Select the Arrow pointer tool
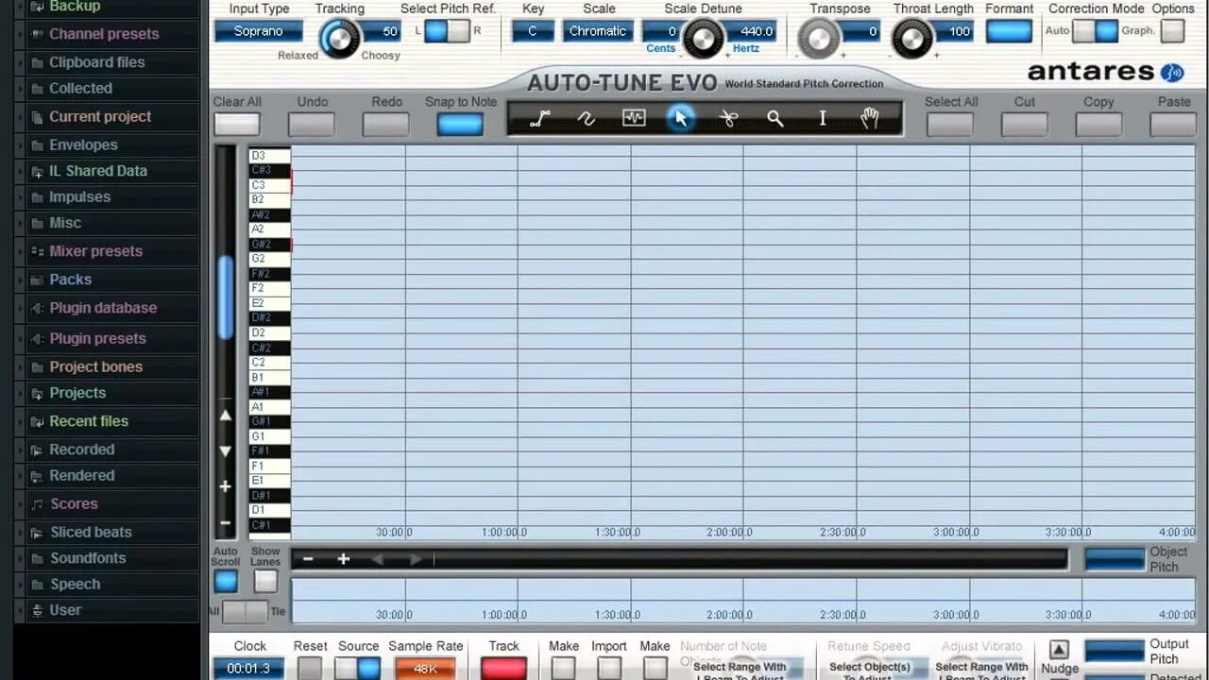The image size is (1209, 680). click(x=681, y=118)
